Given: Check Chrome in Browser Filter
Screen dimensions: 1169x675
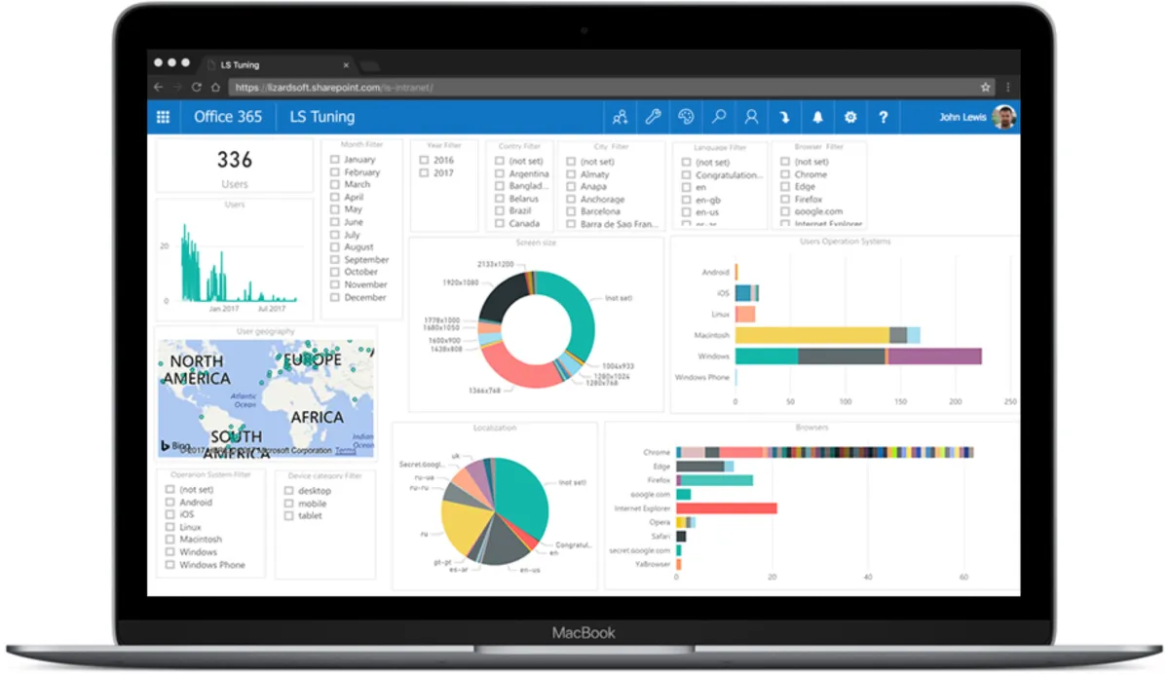Looking at the screenshot, I should tap(785, 174).
